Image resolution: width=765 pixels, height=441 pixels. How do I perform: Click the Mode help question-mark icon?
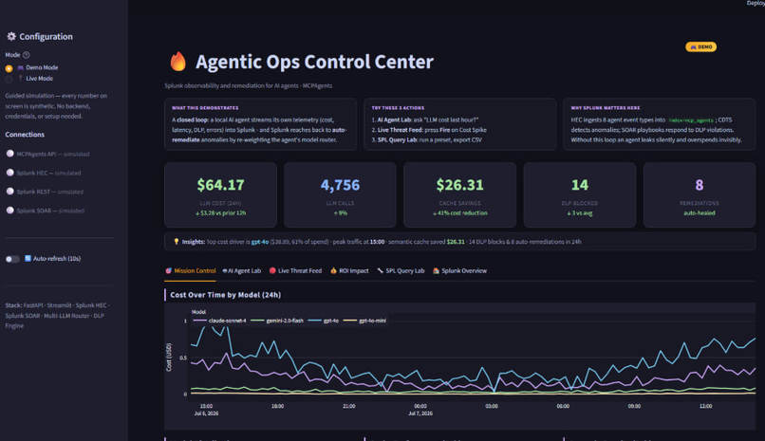(27, 55)
